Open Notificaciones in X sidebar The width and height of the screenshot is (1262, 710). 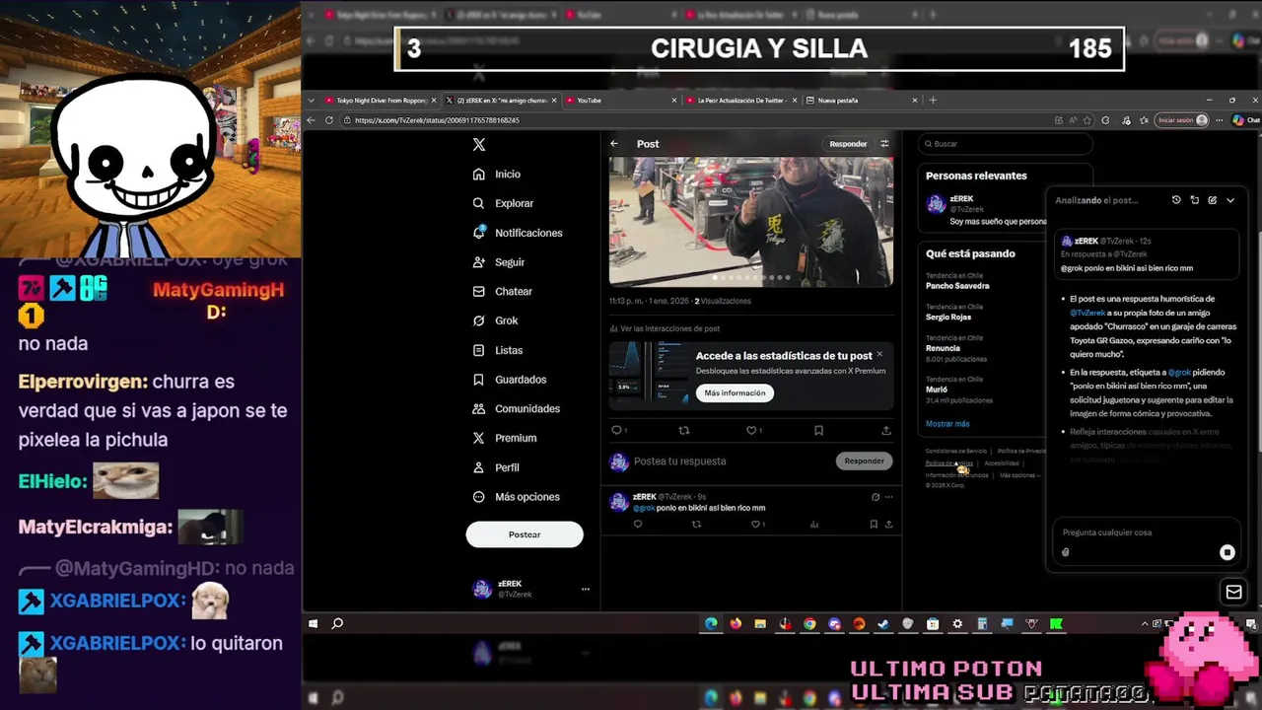coord(517,233)
